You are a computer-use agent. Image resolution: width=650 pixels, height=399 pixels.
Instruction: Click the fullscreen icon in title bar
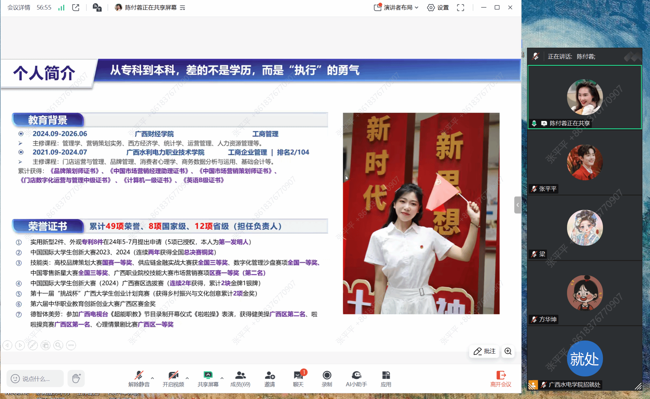(x=460, y=8)
